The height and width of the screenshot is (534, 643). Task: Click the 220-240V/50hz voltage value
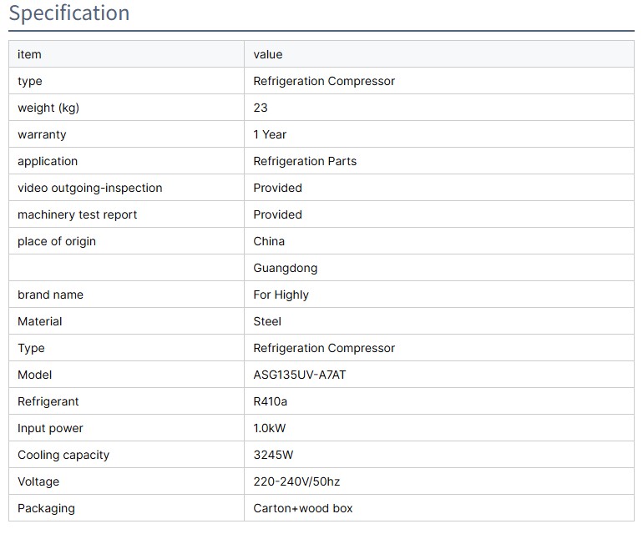[296, 481]
